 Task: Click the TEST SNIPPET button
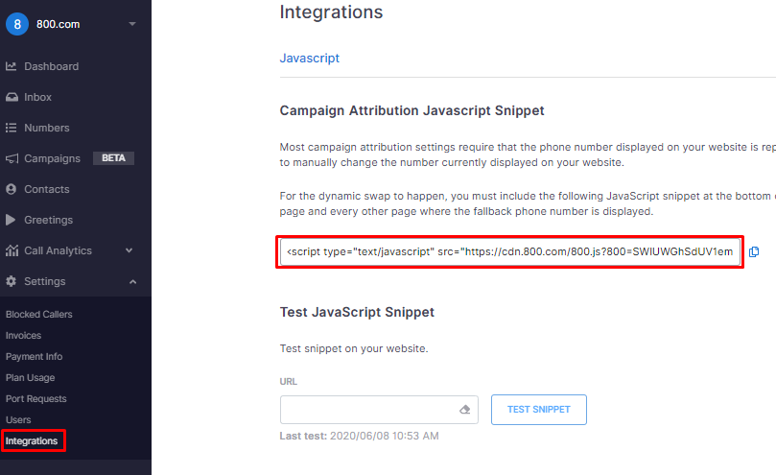tap(539, 410)
